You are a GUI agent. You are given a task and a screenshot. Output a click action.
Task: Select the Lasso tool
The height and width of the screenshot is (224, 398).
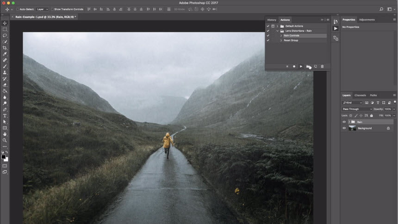click(5, 36)
